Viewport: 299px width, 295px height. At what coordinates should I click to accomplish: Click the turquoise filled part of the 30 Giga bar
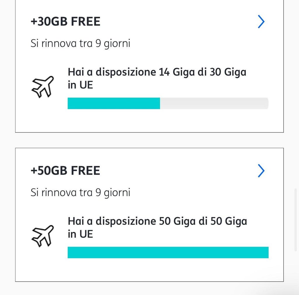pyautogui.click(x=114, y=103)
